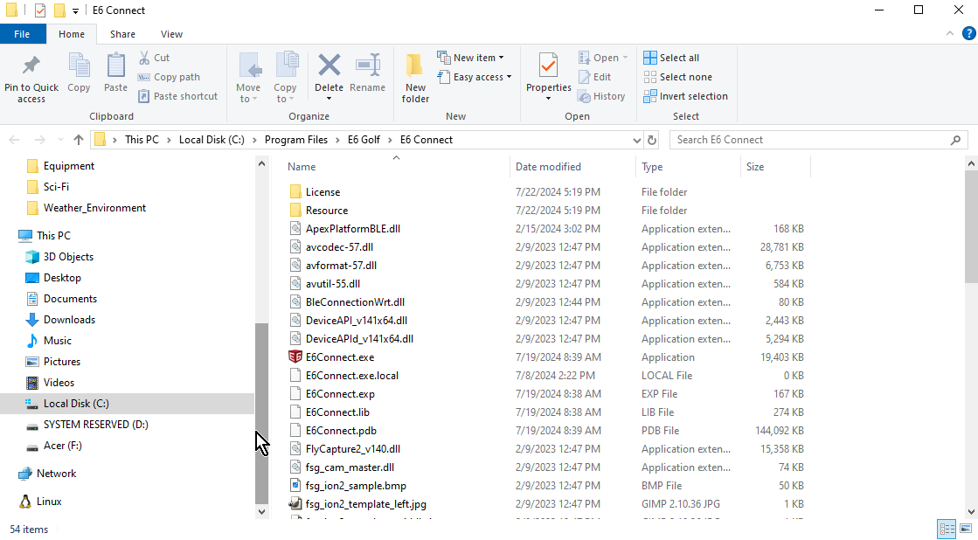Click the navigation pane scrollbar thumb
978x540 pixels.
[x=262, y=412]
